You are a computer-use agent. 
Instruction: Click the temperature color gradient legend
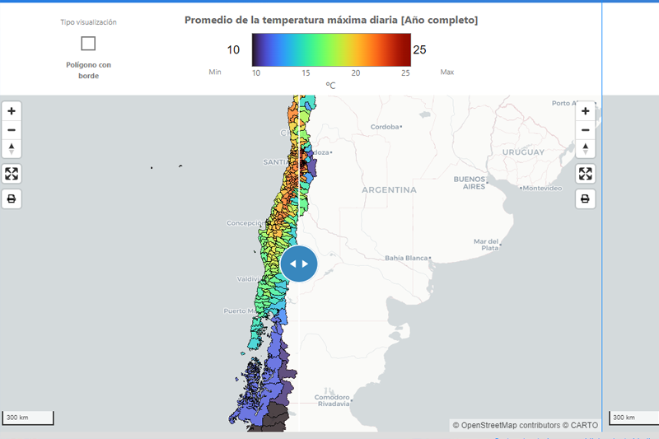click(x=331, y=49)
